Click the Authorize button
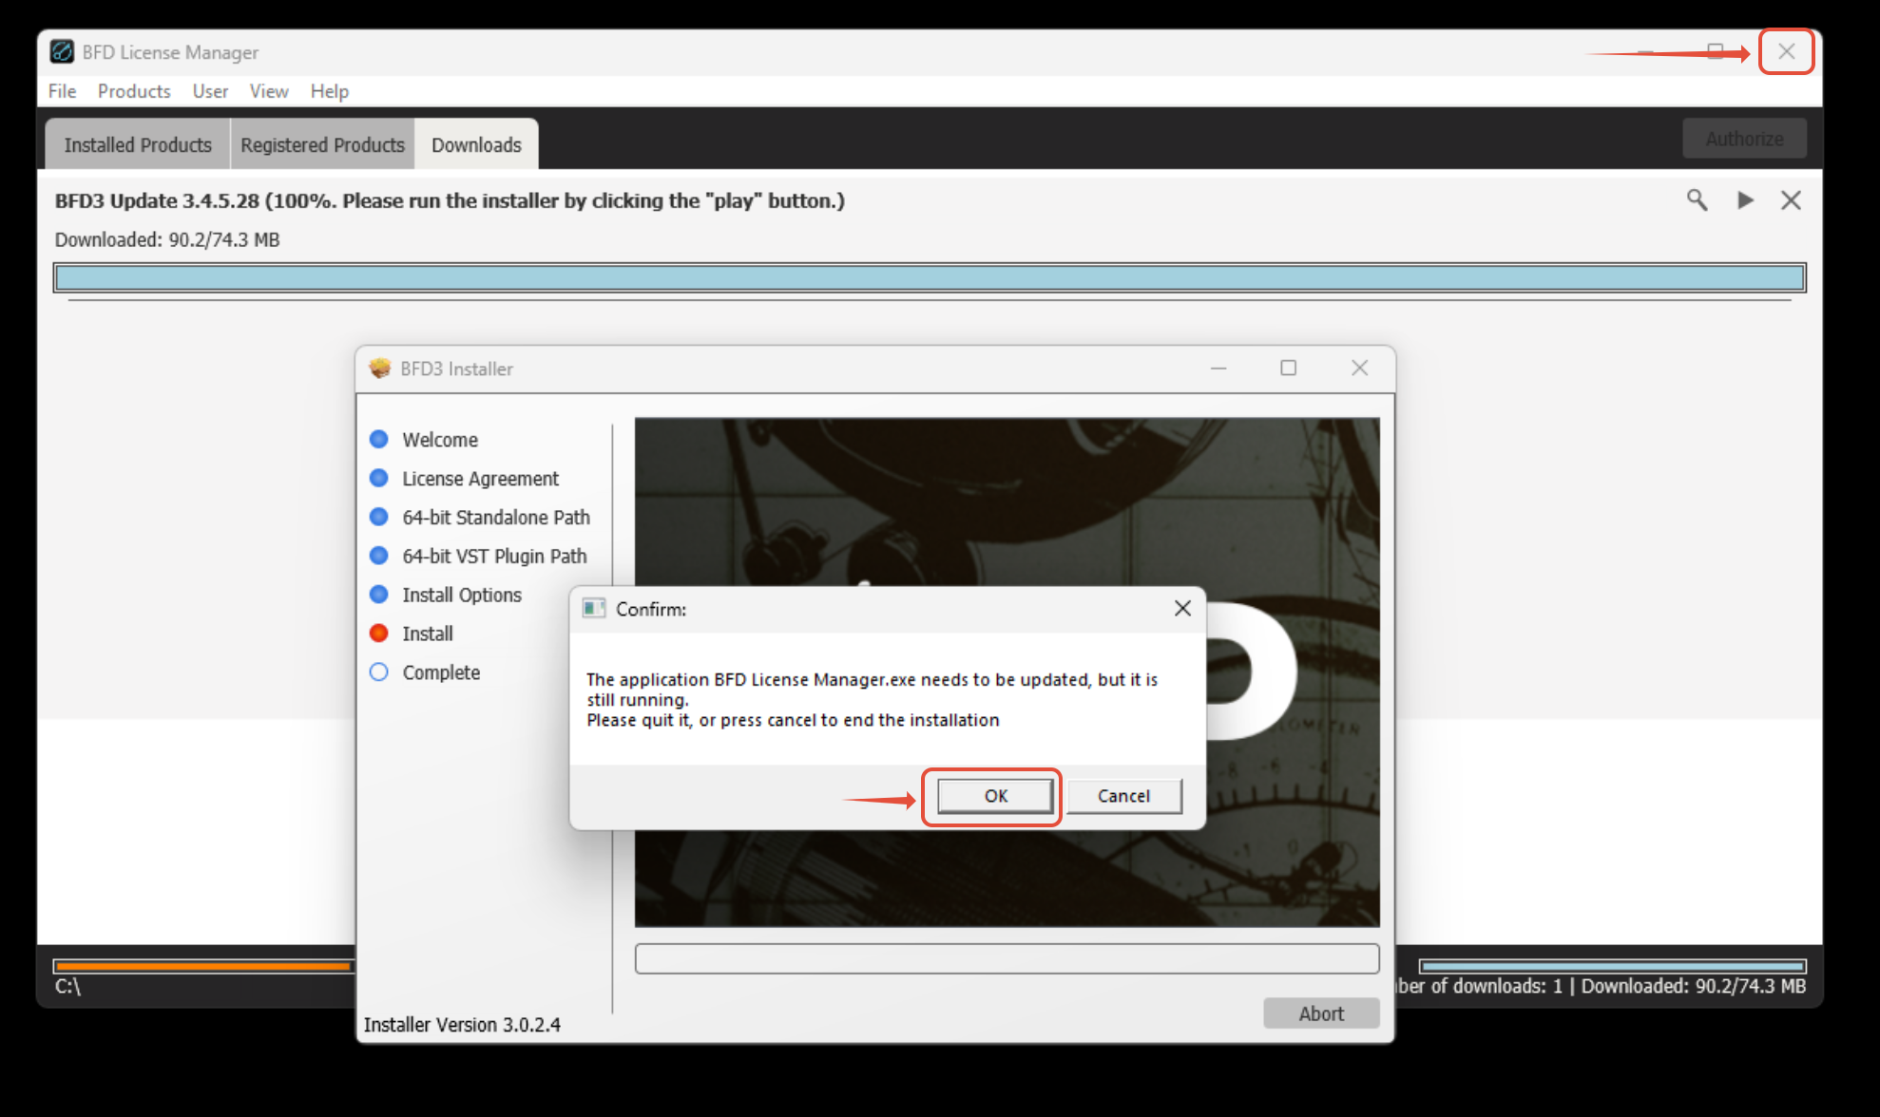Screen dimensions: 1880x1117 1744,139
